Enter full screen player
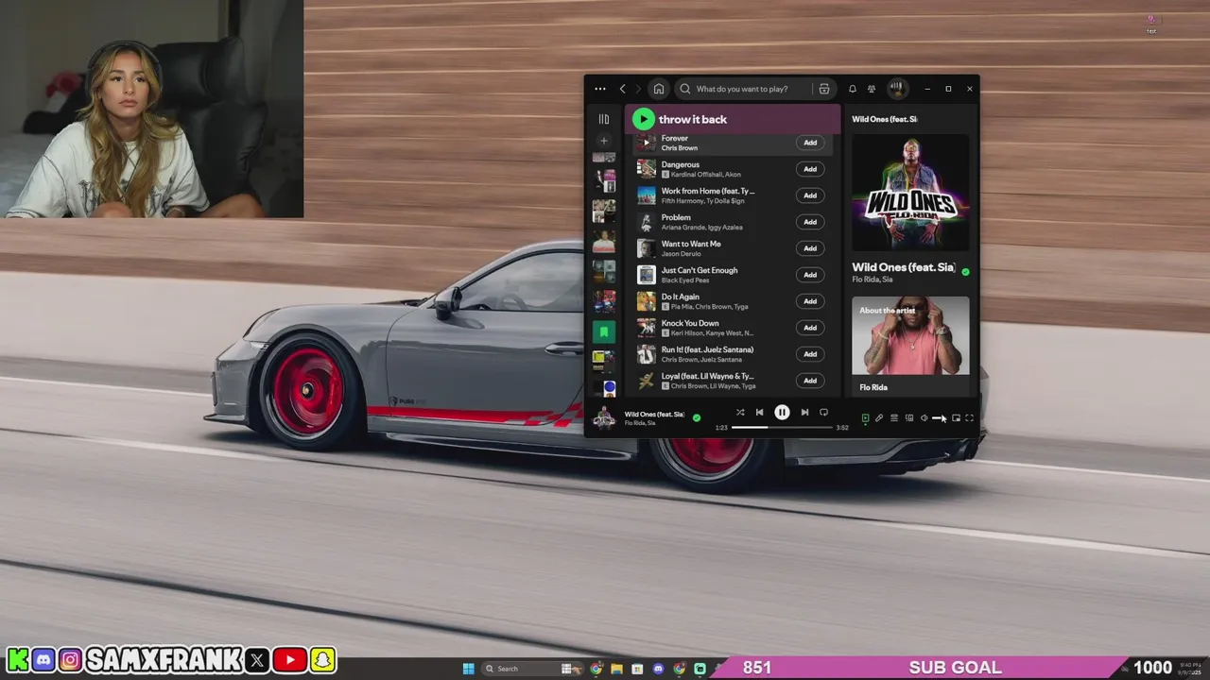1210x680 pixels. 969,418
